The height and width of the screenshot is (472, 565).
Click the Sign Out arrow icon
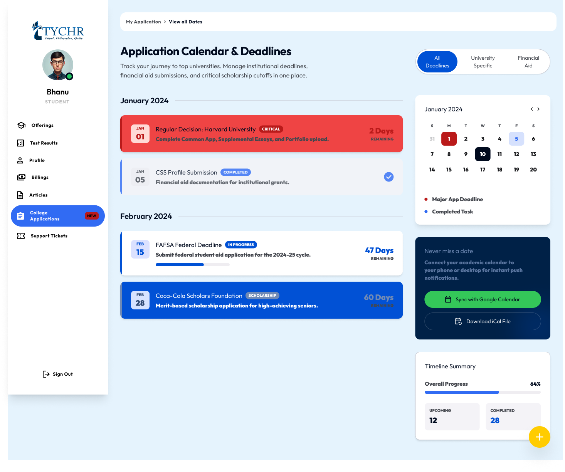pos(46,374)
